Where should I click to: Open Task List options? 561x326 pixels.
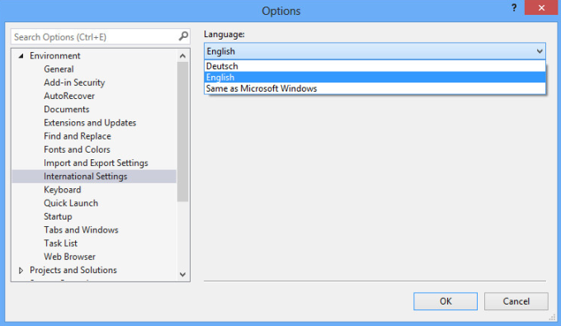point(60,243)
